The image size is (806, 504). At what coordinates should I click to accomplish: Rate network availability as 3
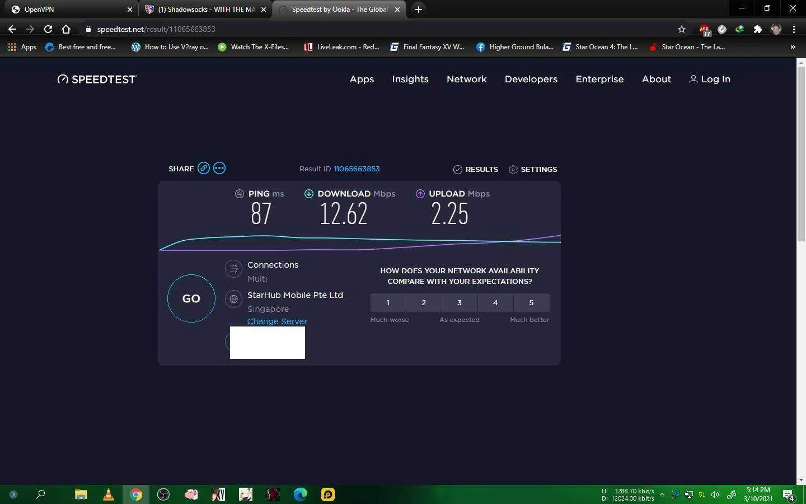coord(460,302)
